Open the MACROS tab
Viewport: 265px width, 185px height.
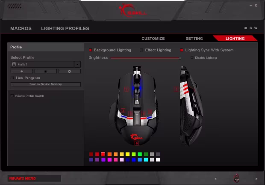click(21, 28)
